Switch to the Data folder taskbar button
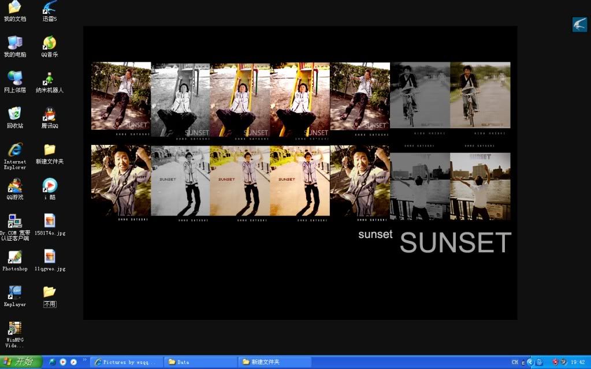Viewport: 591px width, 369px height. pyautogui.click(x=200, y=362)
